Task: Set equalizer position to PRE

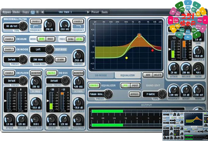Action: (x=126, y=85)
